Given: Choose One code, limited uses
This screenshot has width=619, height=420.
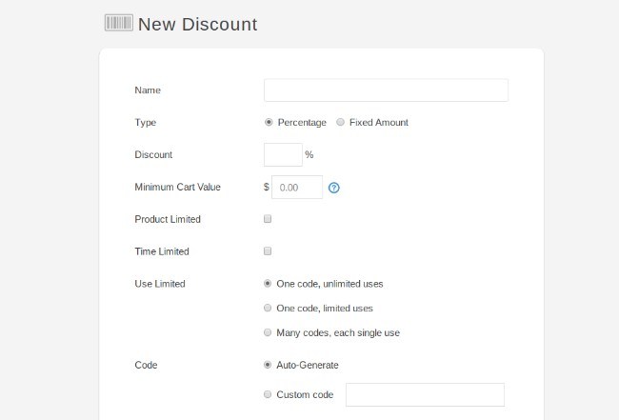Looking at the screenshot, I should (x=268, y=308).
